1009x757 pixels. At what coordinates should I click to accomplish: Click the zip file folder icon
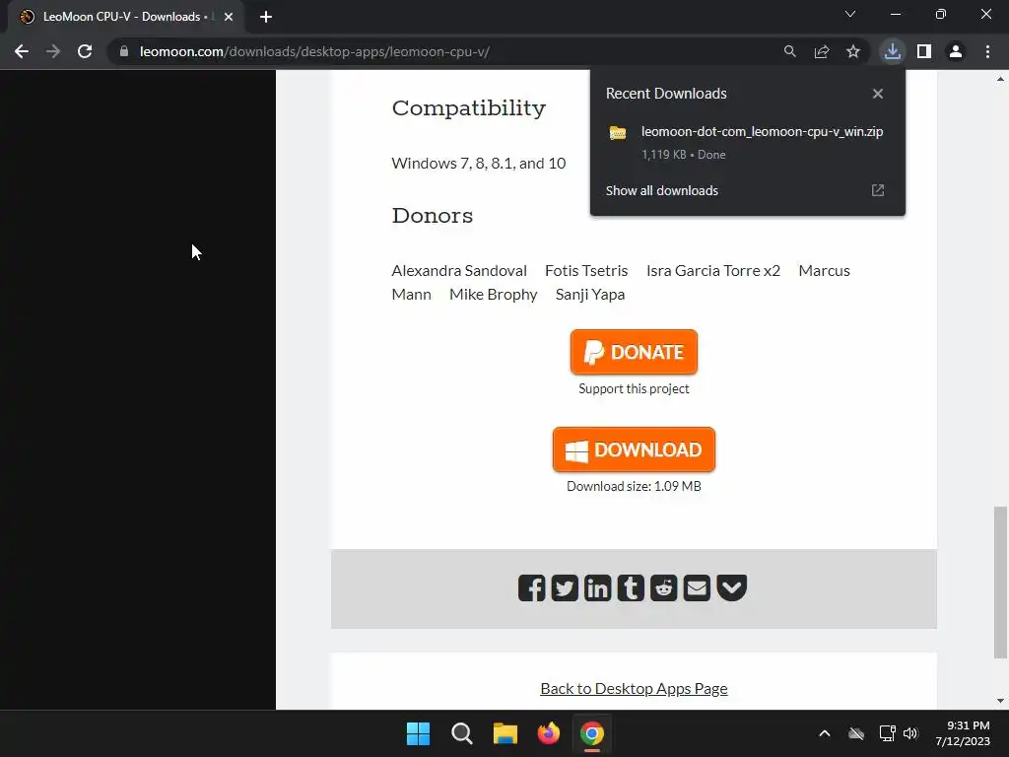coord(618,133)
